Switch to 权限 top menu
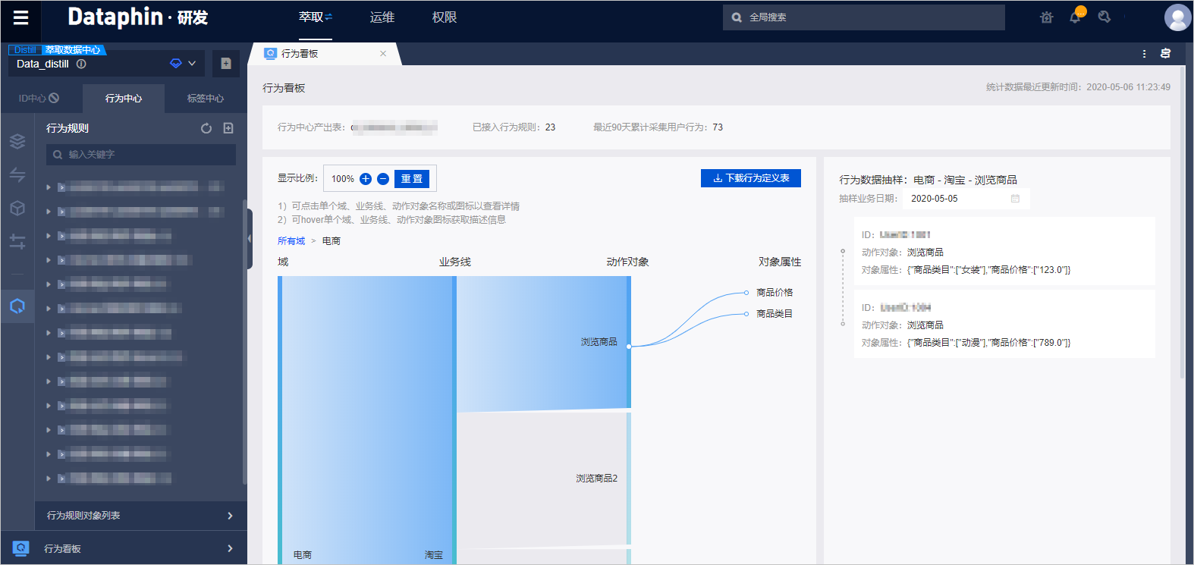This screenshot has width=1194, height=565. tap(445, 17)
